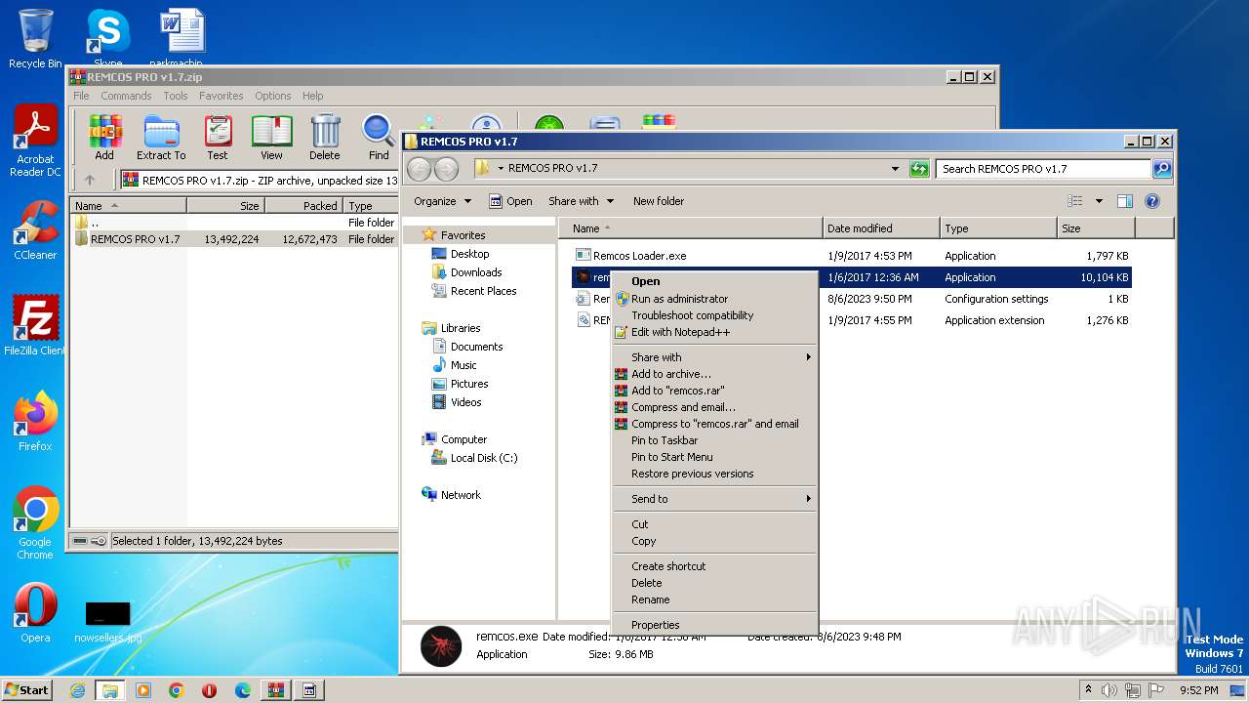Click the clock showing 9:52 PM
1249x703 pixels.
[x=1198, y=690]
